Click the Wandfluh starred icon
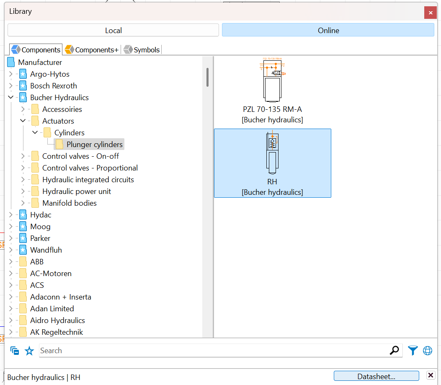The width and height of the screenshot is (441, 385). 23,250
